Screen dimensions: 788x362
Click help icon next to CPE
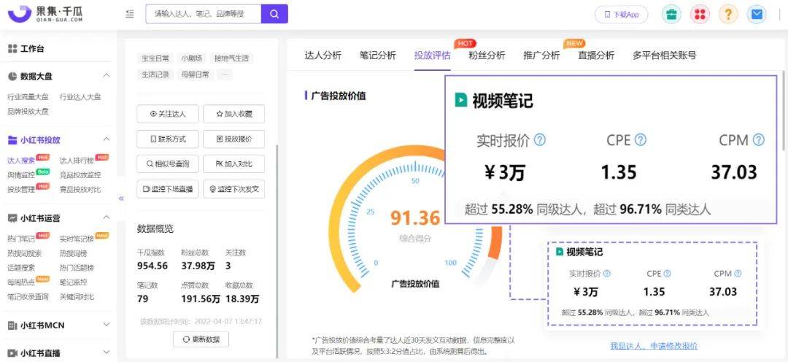point(640,140)
